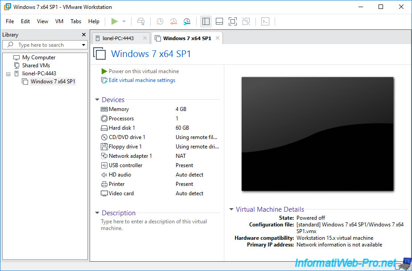Maximize the VMware Workstation window
The image size is (412, 271).
tap(381, 7)
